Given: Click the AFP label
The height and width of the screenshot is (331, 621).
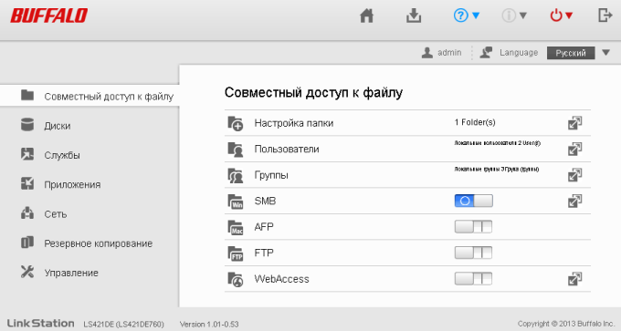Looking at the screenshot, I should click(264, 227).
